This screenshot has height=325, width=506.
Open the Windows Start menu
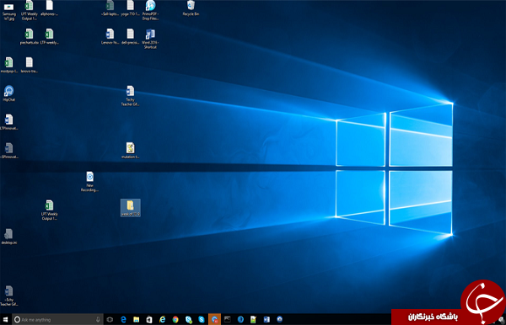pos(5,319)
